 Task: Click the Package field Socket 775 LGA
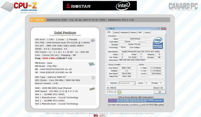pos(135,44)
